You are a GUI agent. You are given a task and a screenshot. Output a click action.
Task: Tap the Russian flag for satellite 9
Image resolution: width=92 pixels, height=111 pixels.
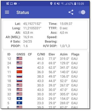click(19, 67)
